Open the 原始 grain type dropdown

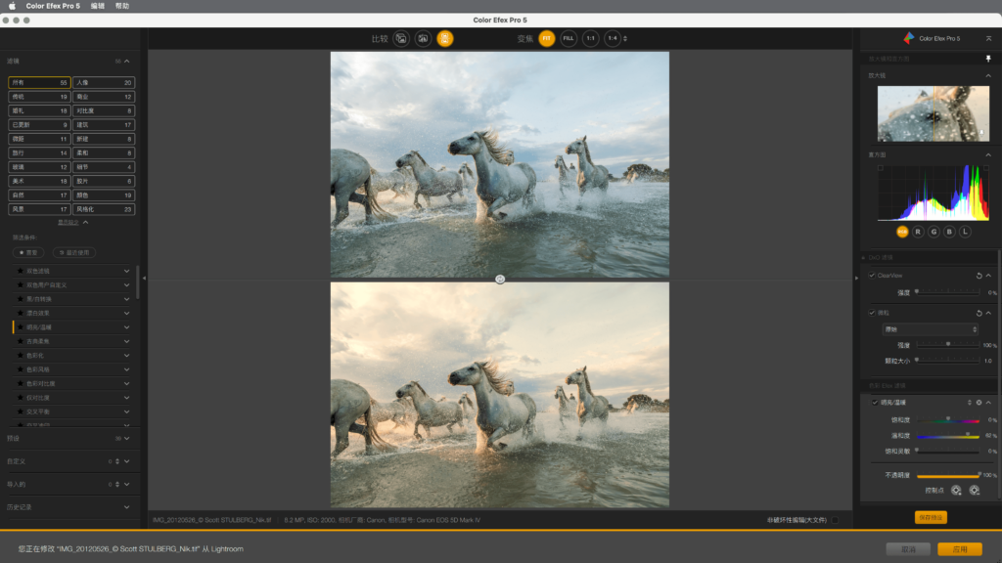click(x=931, y=329)
